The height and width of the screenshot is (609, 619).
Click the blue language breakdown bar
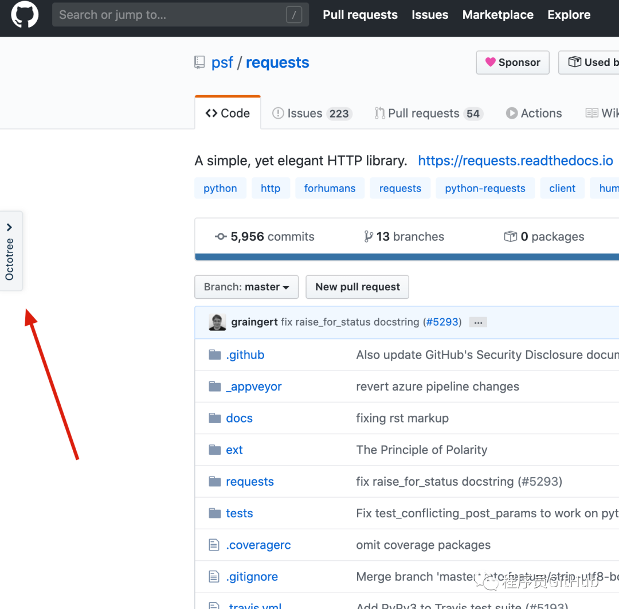tap(407, 257)
